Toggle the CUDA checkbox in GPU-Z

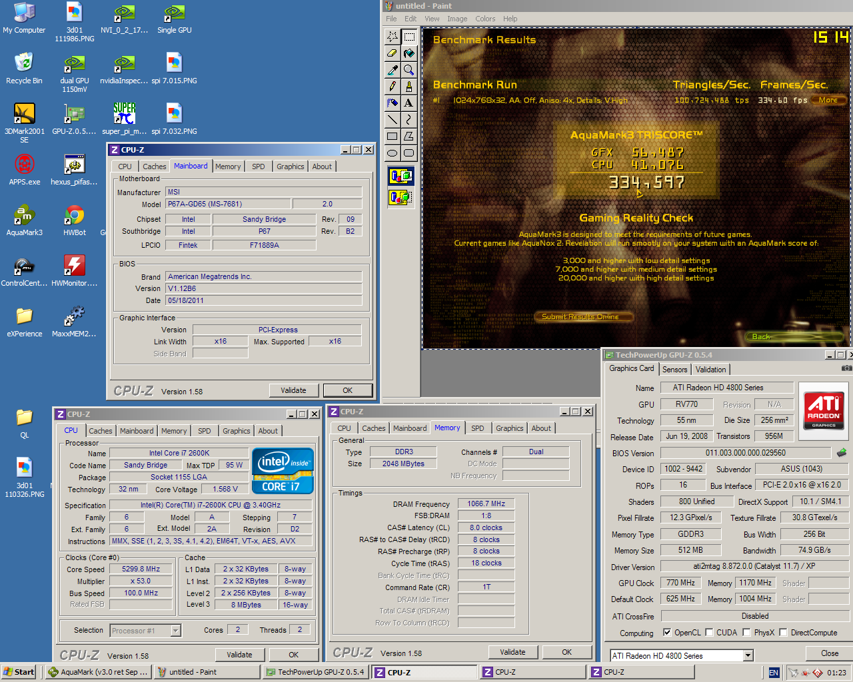[709, 632]
